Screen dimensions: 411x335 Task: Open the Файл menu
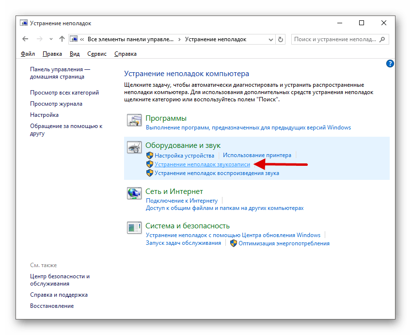coord(28,54)
